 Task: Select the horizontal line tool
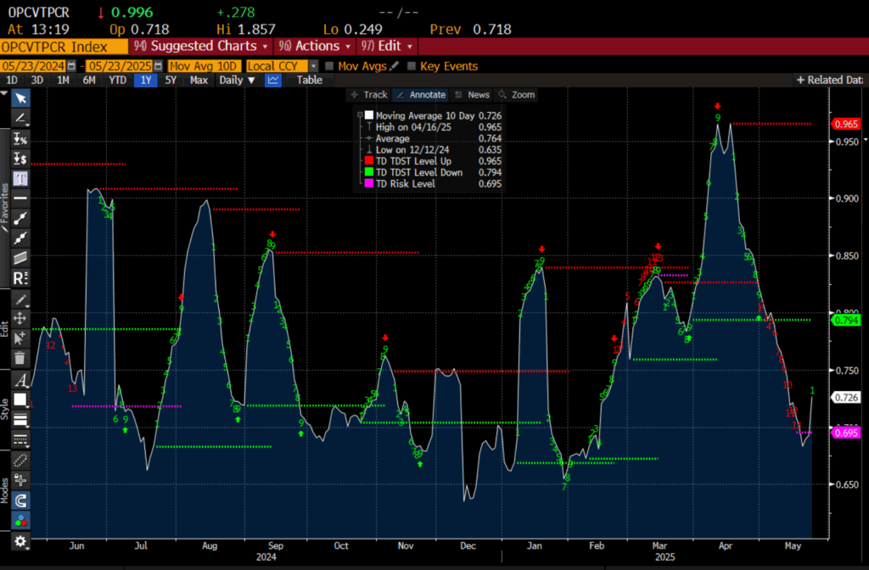coord(20,198)
